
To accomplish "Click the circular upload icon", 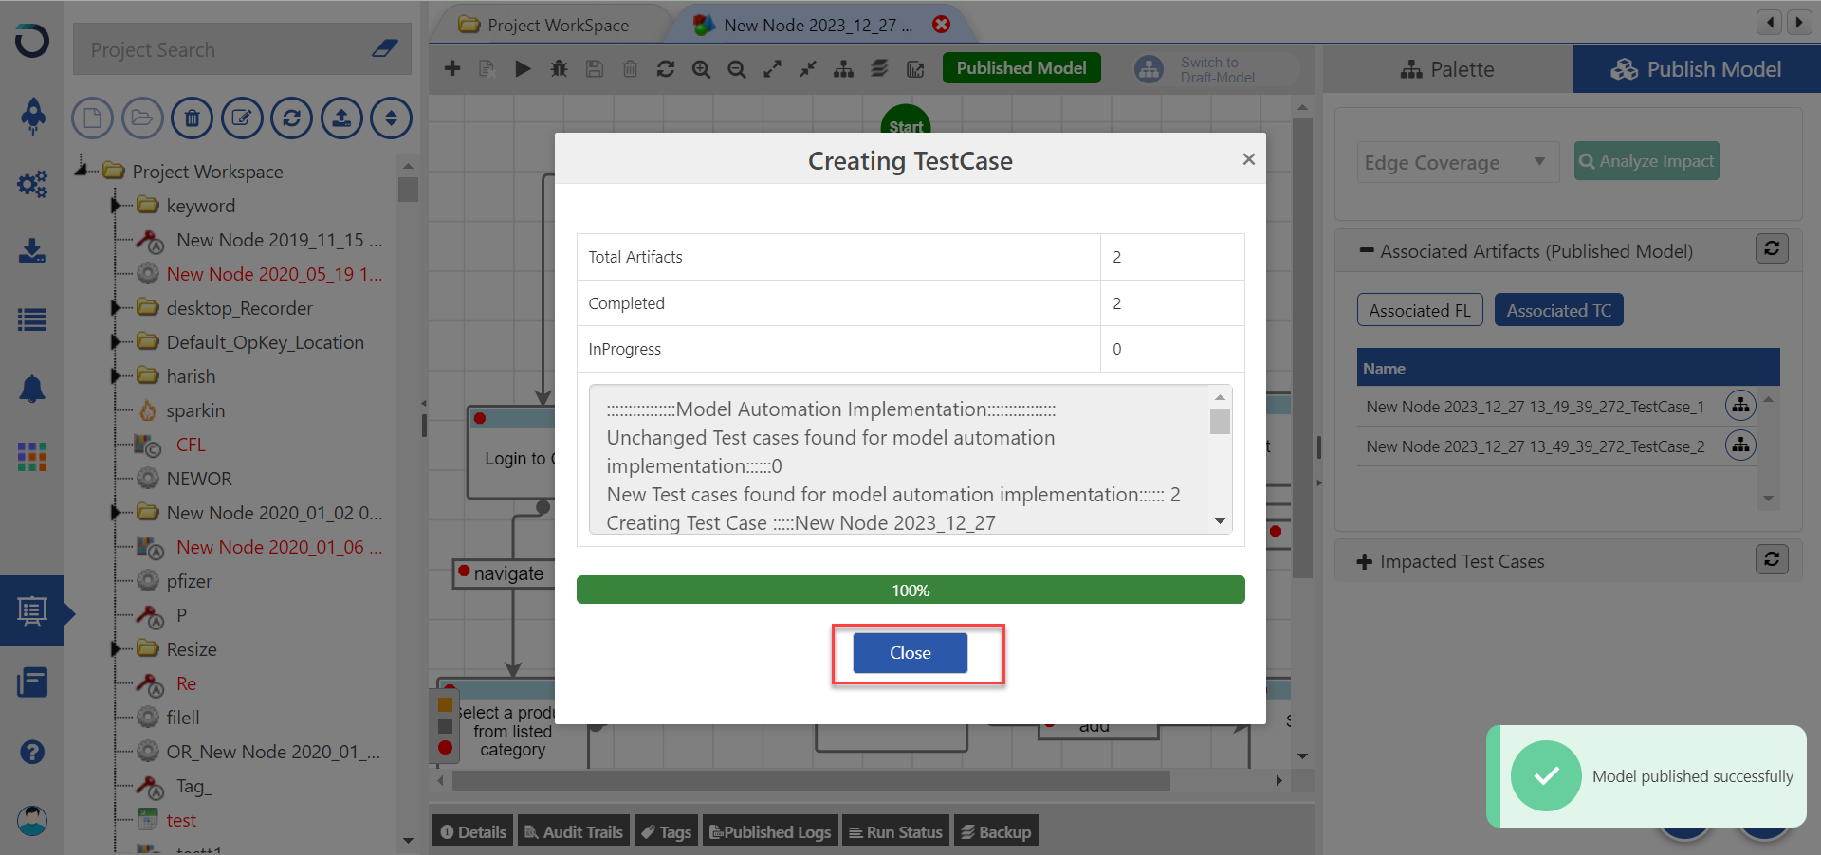I will pos(341,118).
